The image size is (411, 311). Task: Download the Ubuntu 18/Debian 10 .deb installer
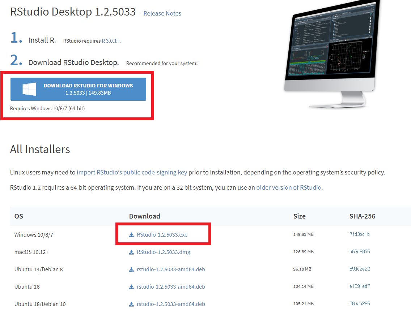pyautogui.click(x=171, y=304)
